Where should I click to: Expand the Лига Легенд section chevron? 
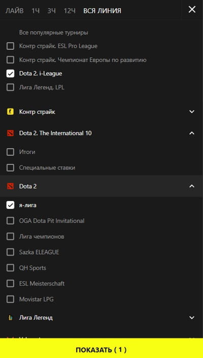click(x=192, y=317)
